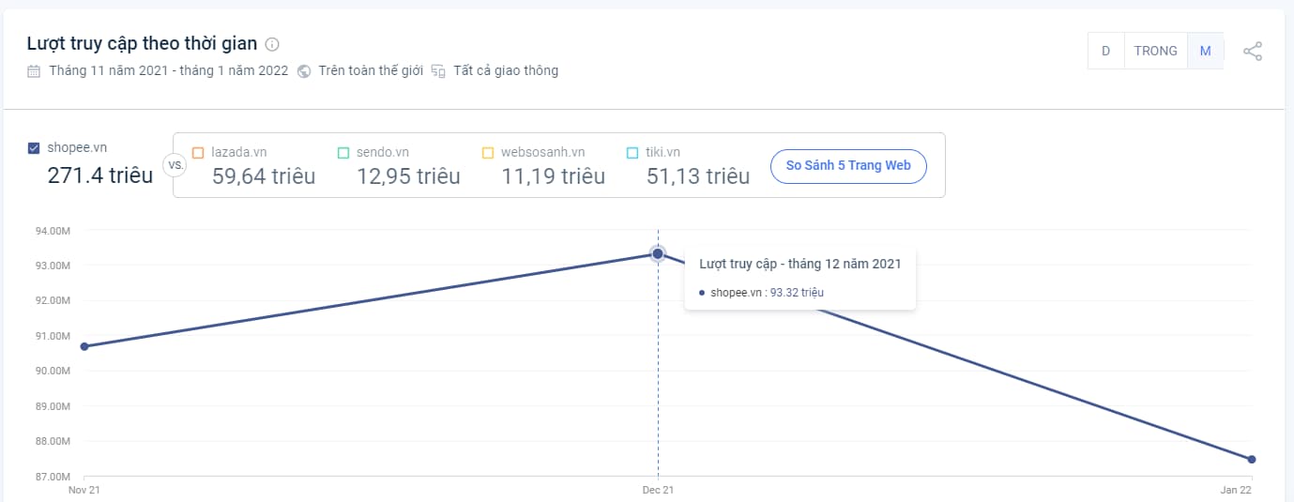This screenshot has height=502, width=1294.
Task: Toggle the tiki.vn checkbox
Action: coord(632,152)
